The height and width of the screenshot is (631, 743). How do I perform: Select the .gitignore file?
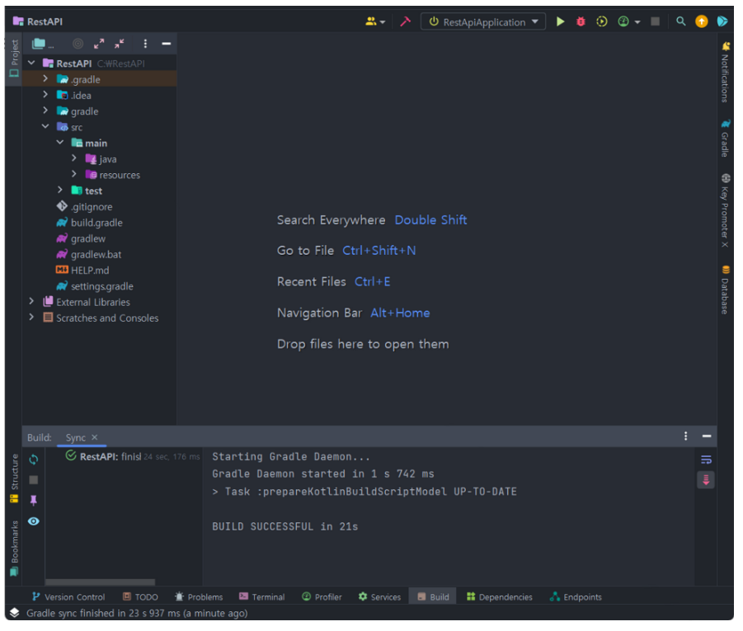pos(92,208)
